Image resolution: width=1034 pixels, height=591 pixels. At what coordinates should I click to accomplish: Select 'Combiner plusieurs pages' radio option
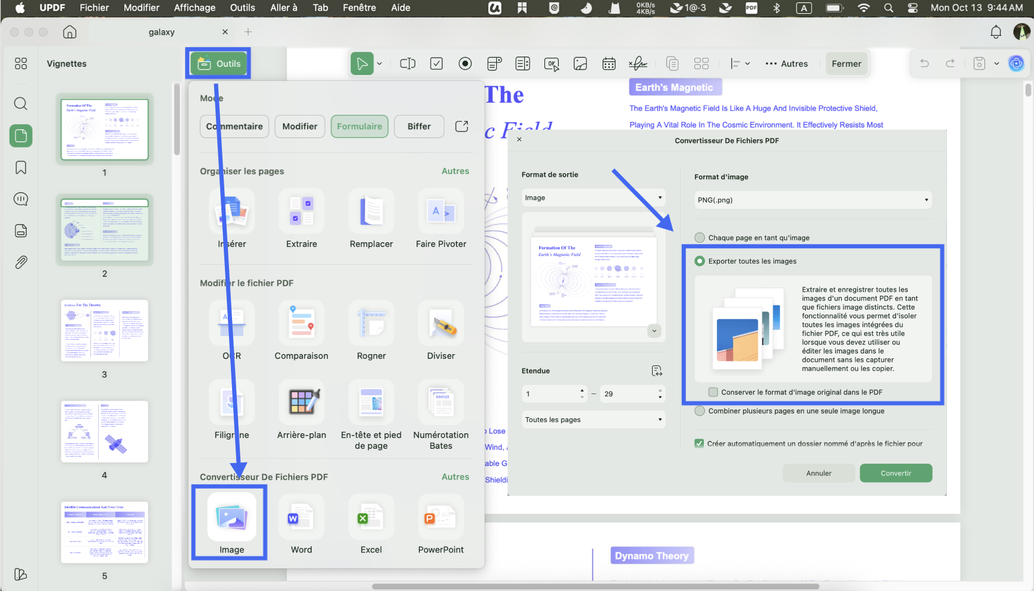tap(700, 411)
